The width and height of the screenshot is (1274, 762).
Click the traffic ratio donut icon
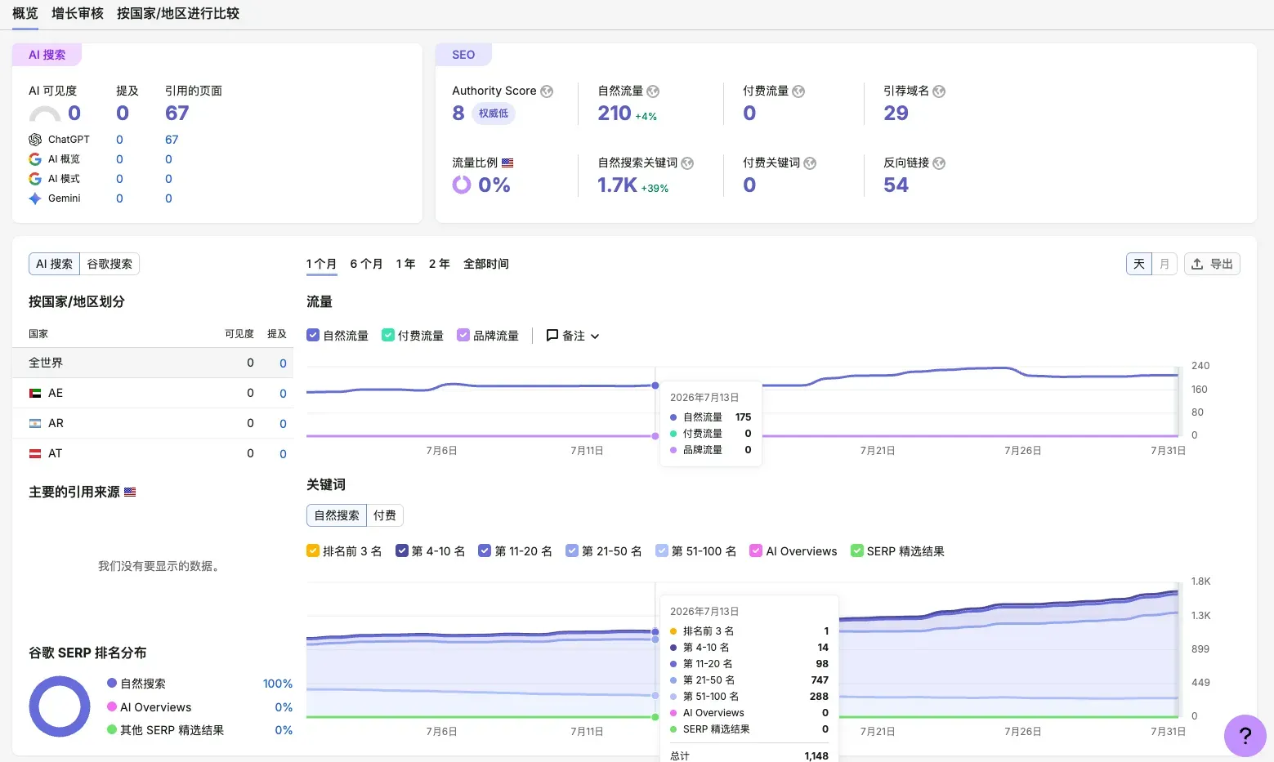(x=462, y=185)
